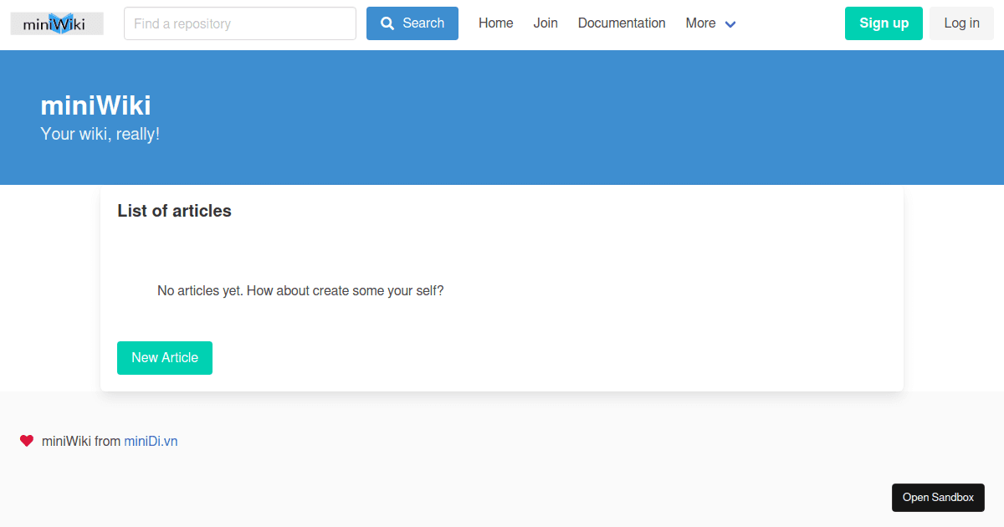Follow the miniDi.vn link in footer
The image size is (1004, 527).
pos(151,440)
